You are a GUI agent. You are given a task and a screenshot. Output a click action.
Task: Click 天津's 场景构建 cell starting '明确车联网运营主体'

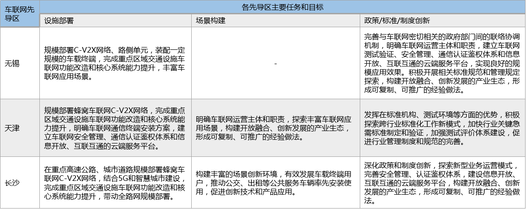[275, 128]
